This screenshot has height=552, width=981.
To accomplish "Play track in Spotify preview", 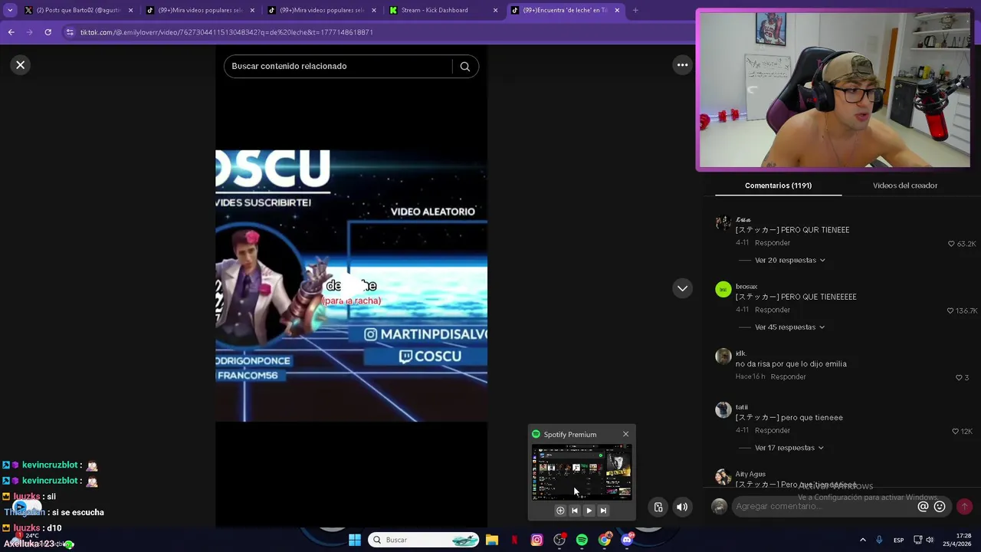I will pos(589,511).
